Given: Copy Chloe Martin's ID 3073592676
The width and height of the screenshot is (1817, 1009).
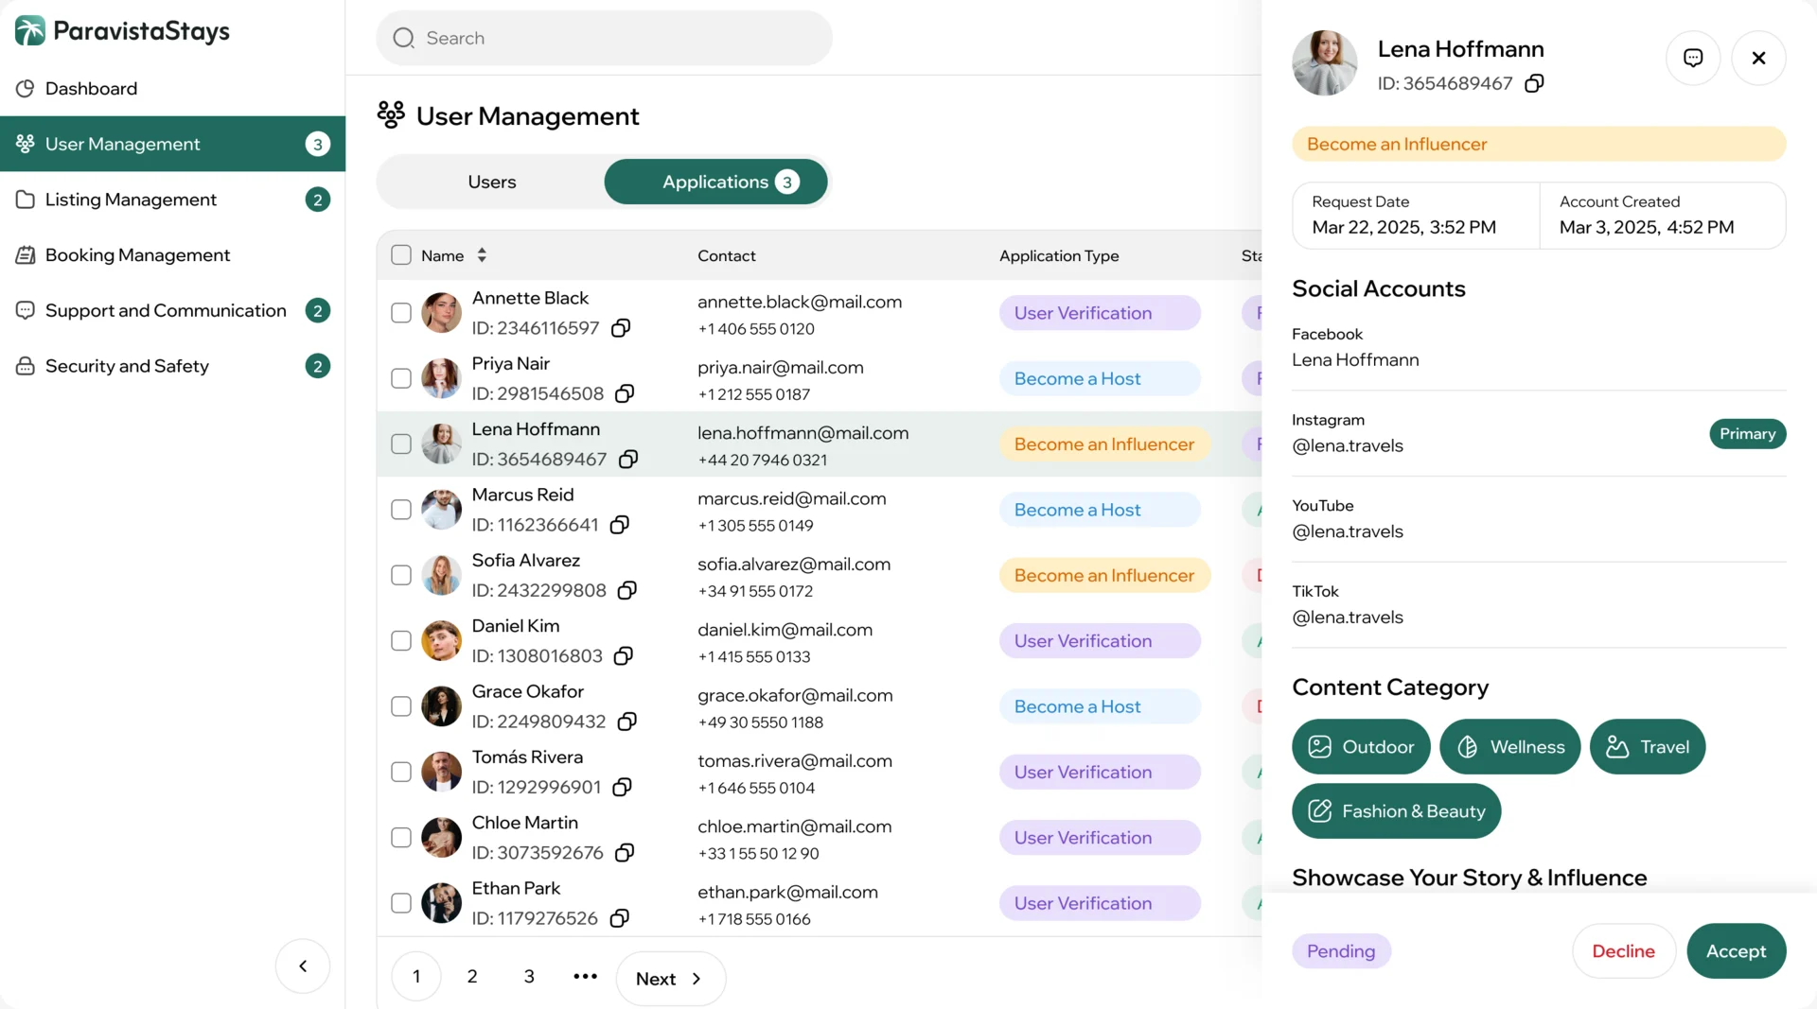Looking at the screenshot, I should coord(625,852).
